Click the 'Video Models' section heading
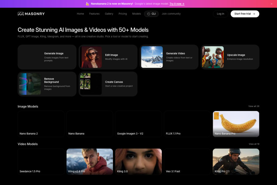This screenshot has width=277, height=185. (x=28, y=144)
